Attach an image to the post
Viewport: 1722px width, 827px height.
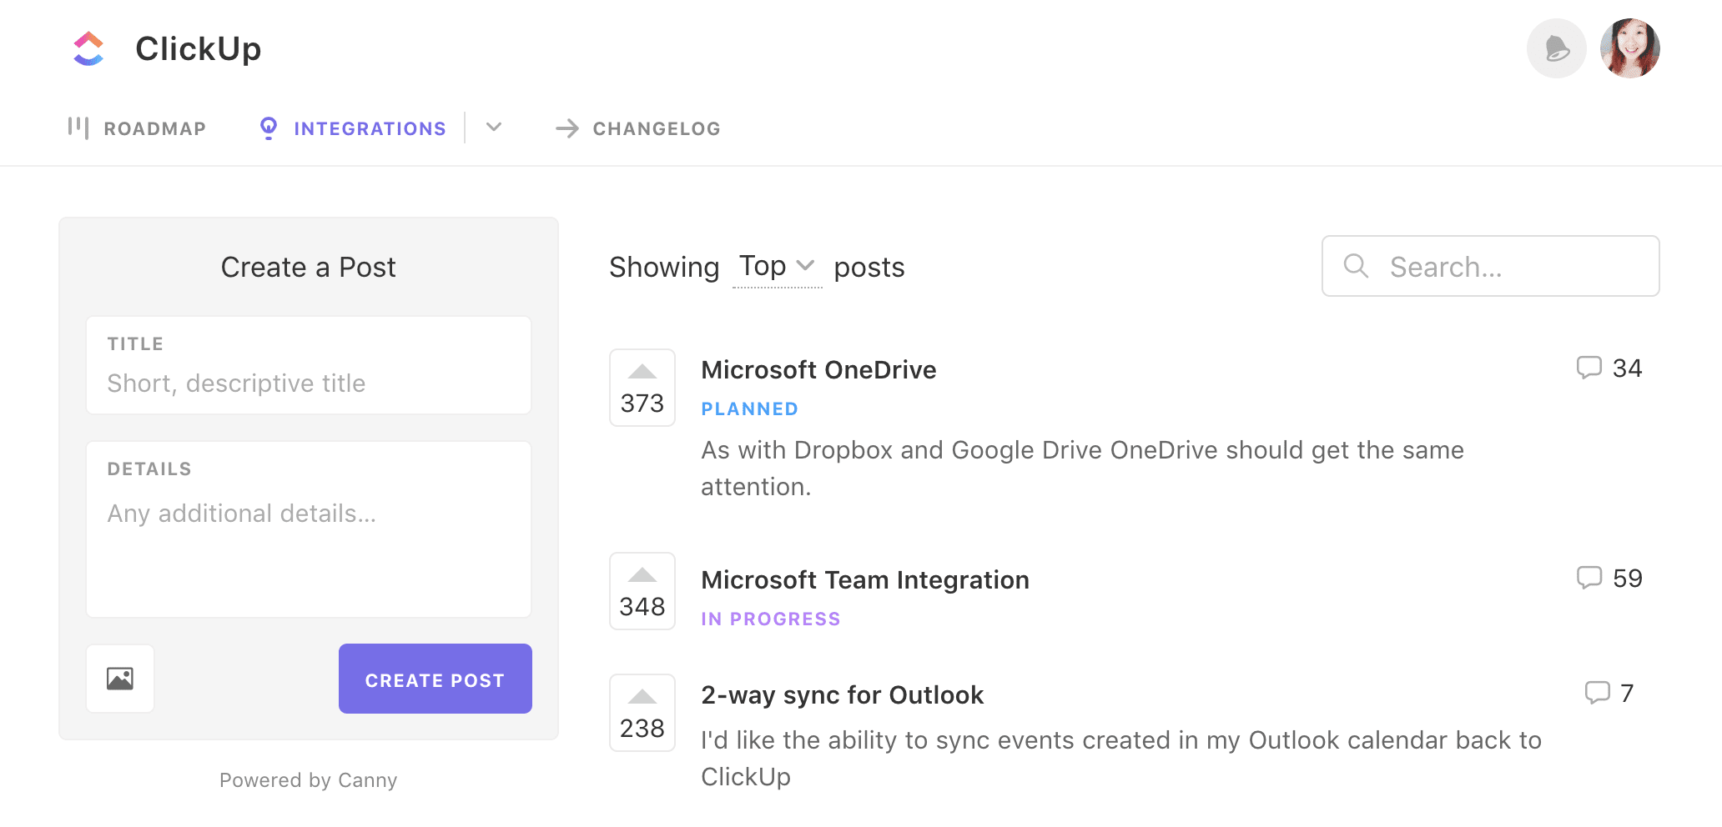pyautogui.click(x=120, y=679)
